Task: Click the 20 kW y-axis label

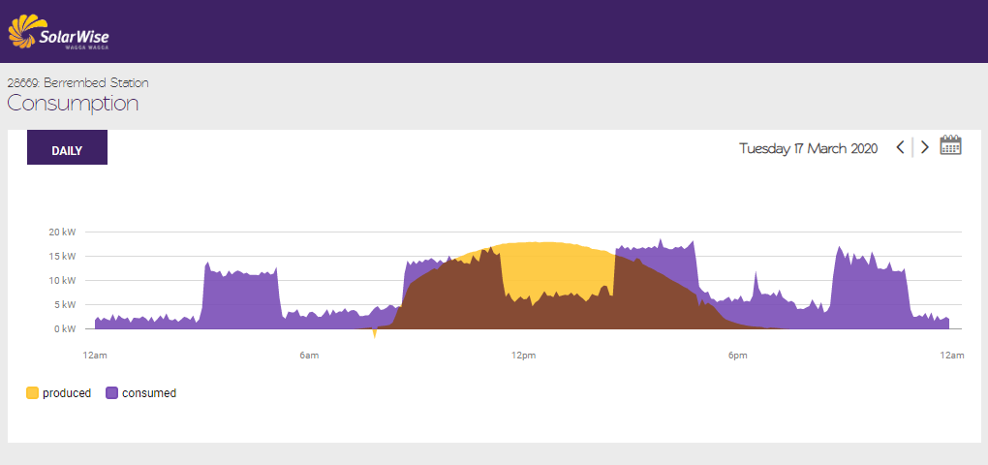Action: (62, 232)
